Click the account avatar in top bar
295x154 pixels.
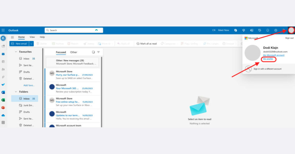[291, 30]
